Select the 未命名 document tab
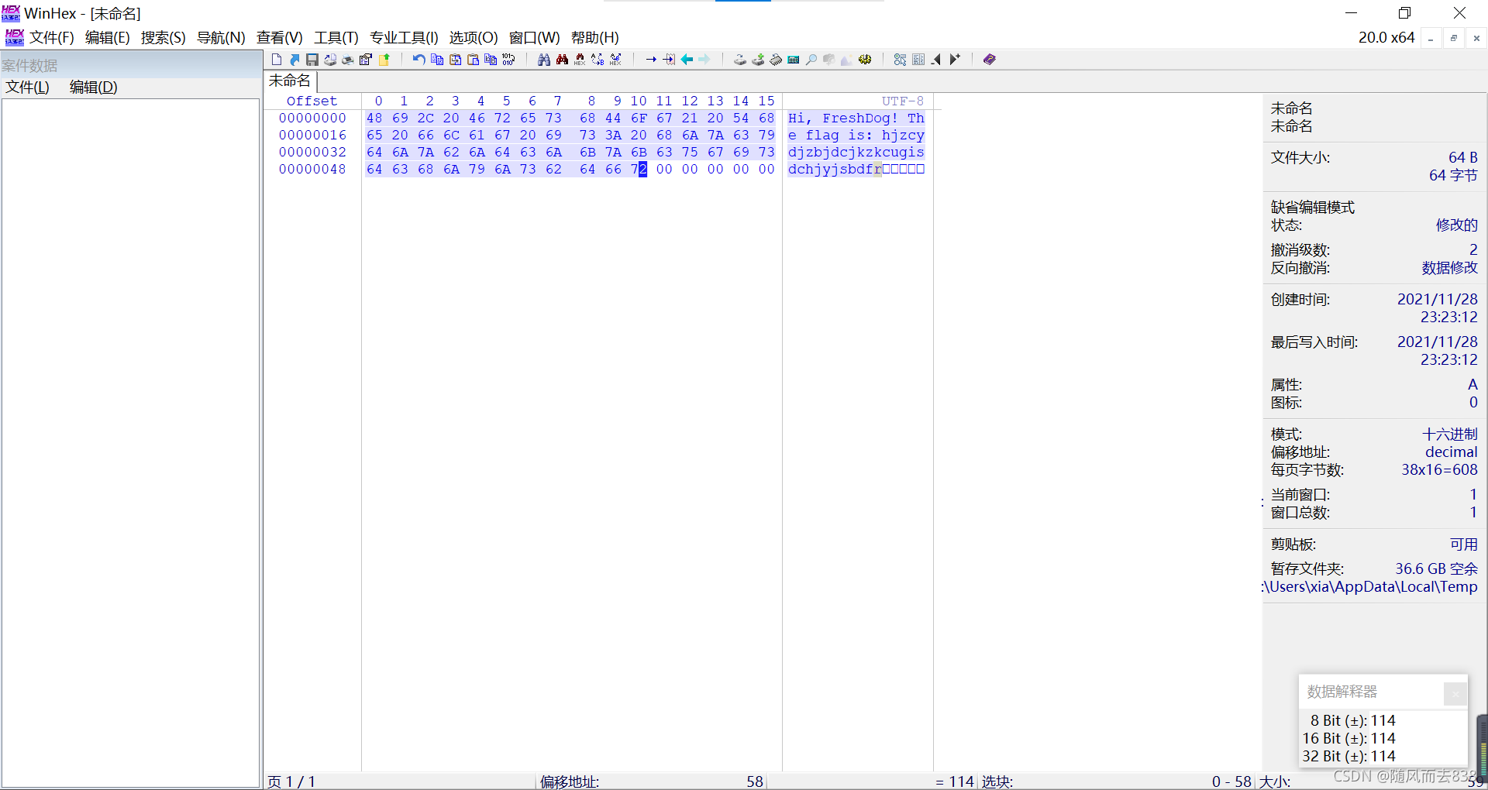 coord(290,81)
